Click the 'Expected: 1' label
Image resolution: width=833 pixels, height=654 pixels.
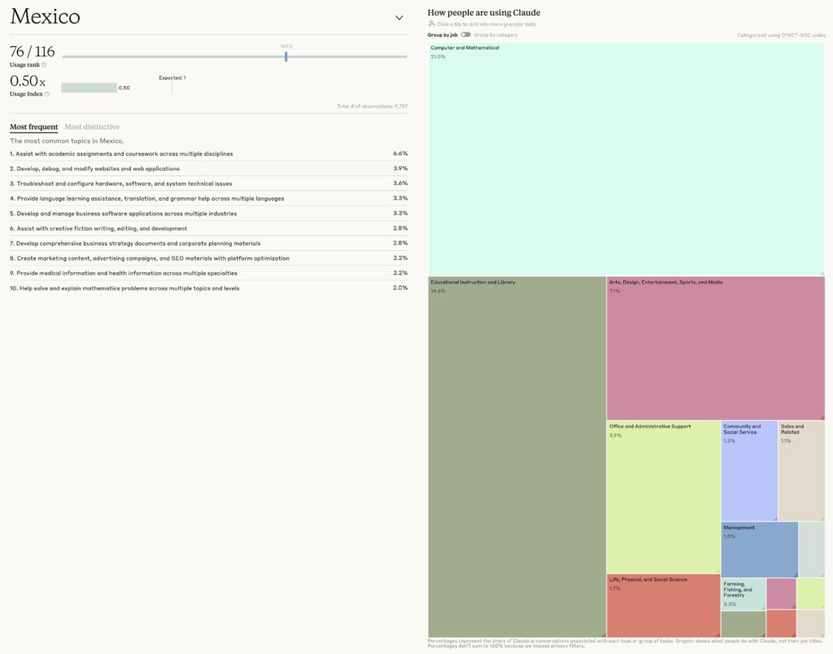point(172,78)
